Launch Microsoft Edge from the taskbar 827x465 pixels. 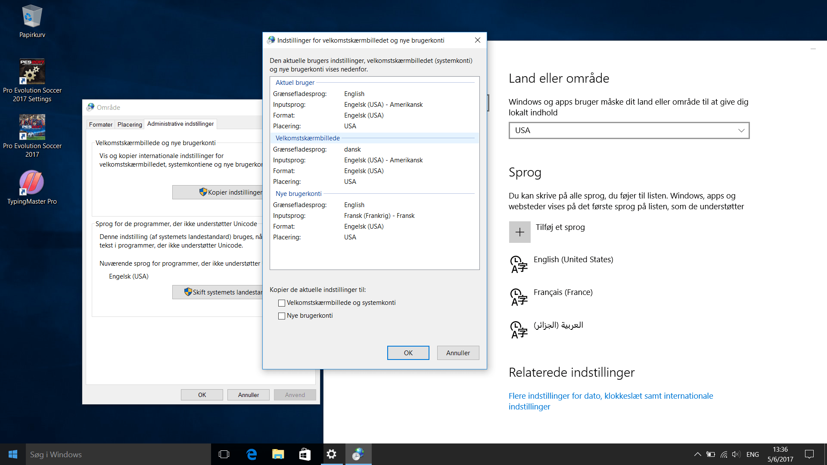(251, 454)
